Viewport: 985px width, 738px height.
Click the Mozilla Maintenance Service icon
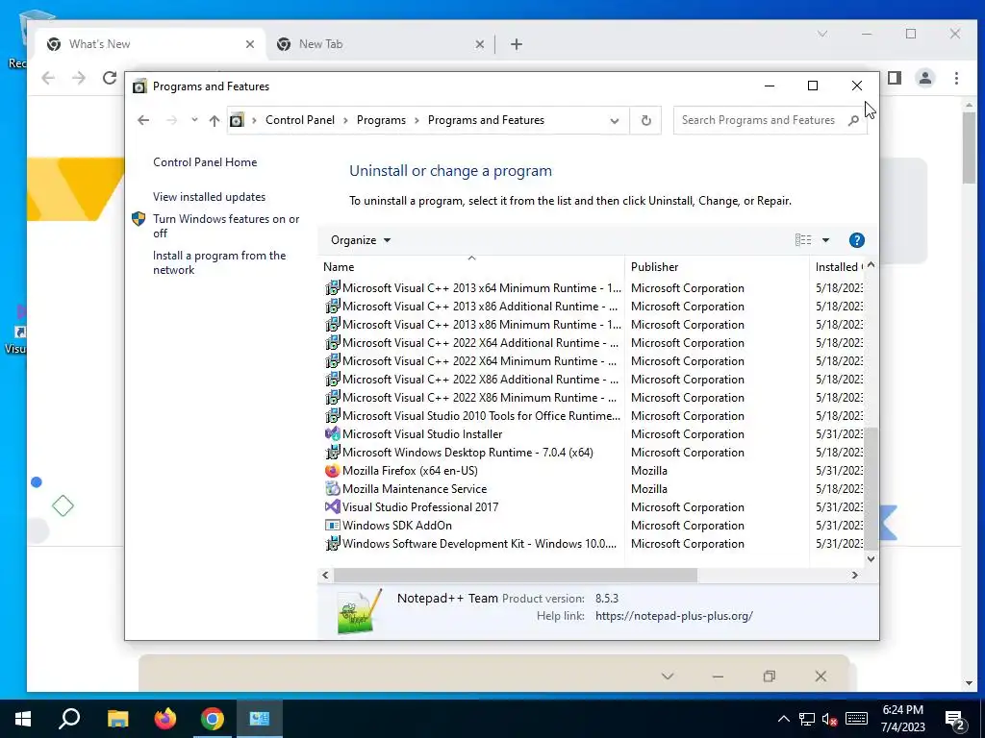pos(332,488)
